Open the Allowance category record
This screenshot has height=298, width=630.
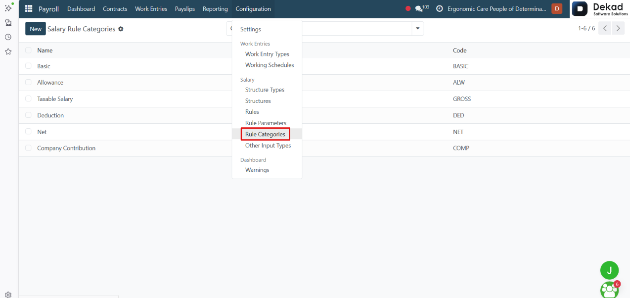tap(50, 83)
